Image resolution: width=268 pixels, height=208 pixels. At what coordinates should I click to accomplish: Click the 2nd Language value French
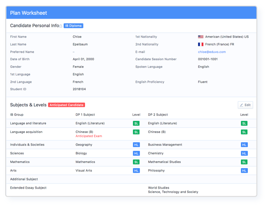click(x=78, y=82)
